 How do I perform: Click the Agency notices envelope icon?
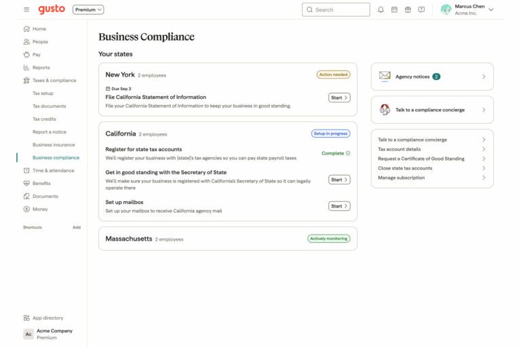coord(385,76)
